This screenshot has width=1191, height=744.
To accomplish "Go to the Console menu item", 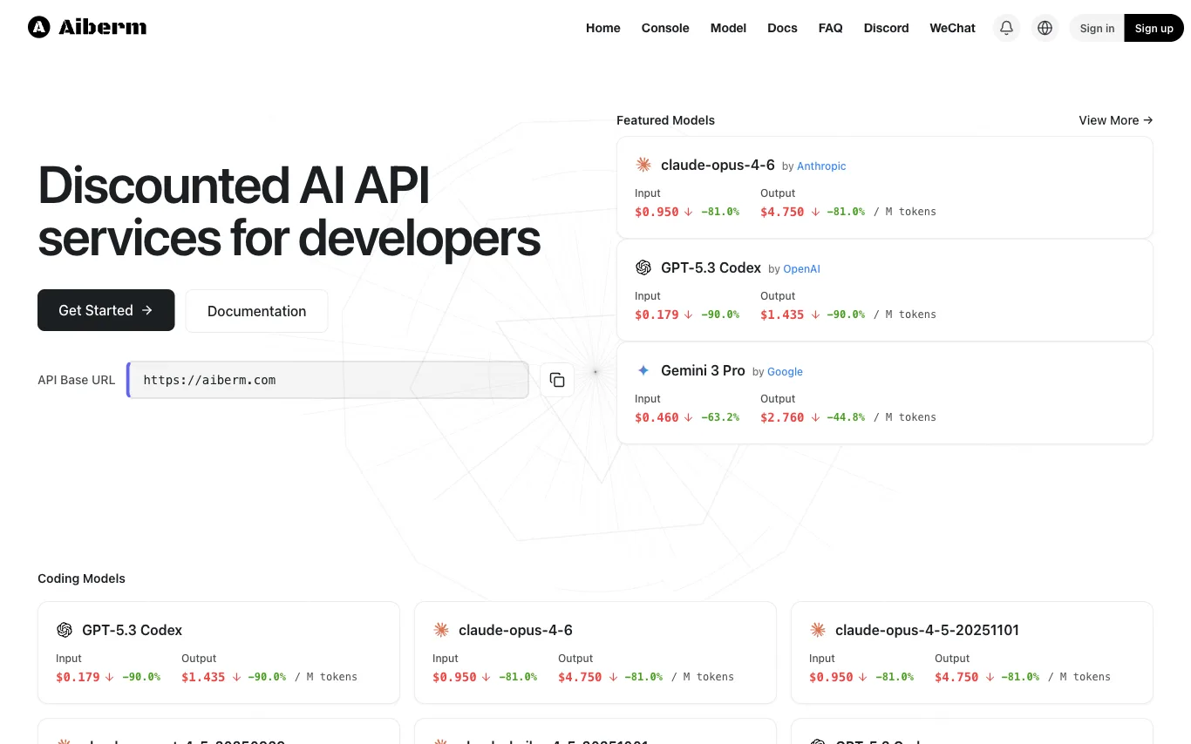I will click(665, 28).
